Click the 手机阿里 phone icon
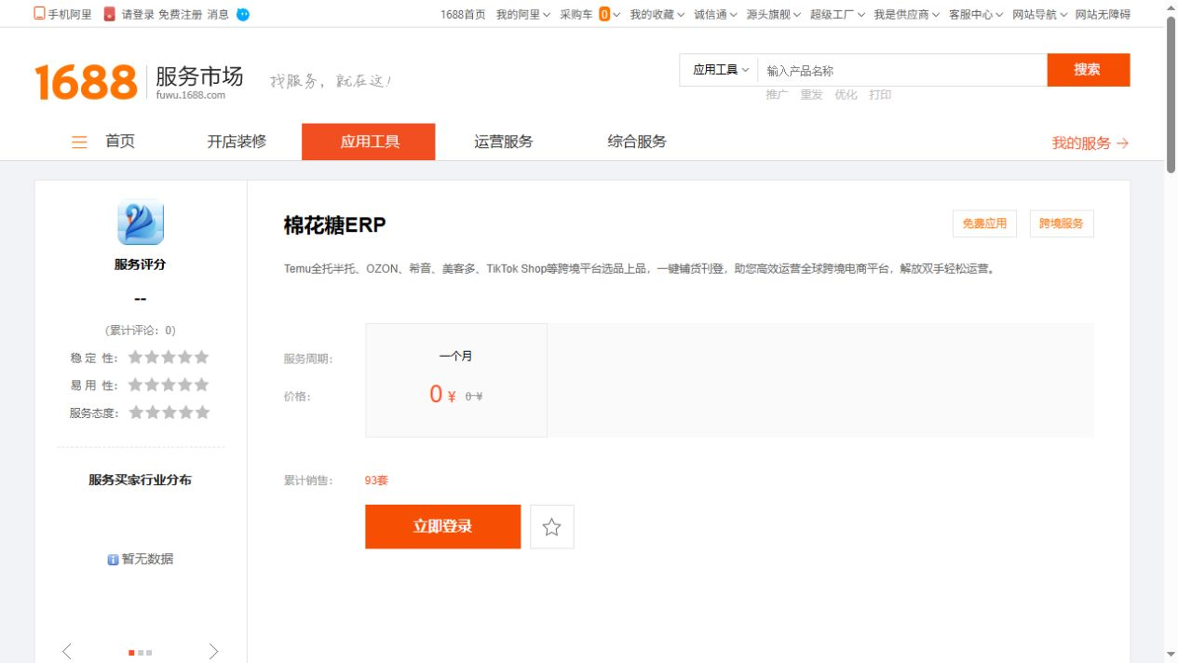 coord(39,14)
